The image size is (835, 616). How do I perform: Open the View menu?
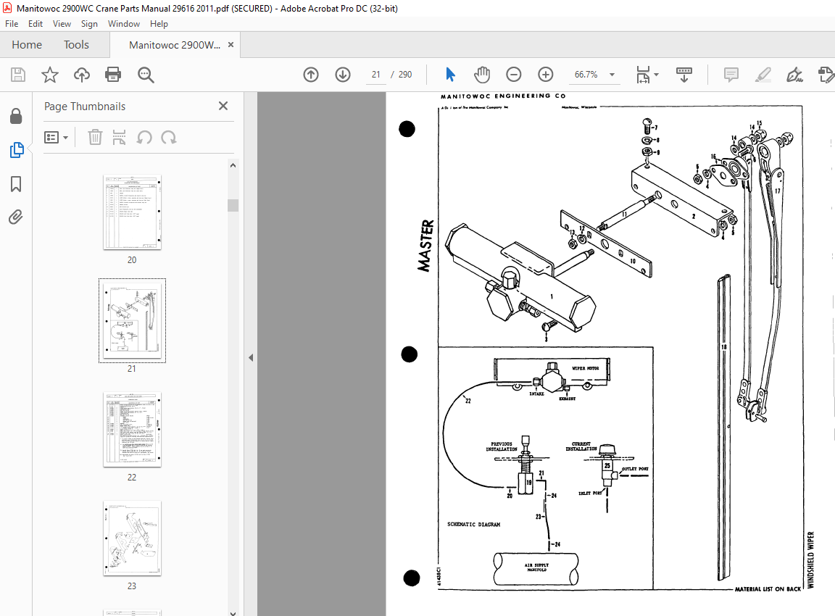click(x=62, y=24)
